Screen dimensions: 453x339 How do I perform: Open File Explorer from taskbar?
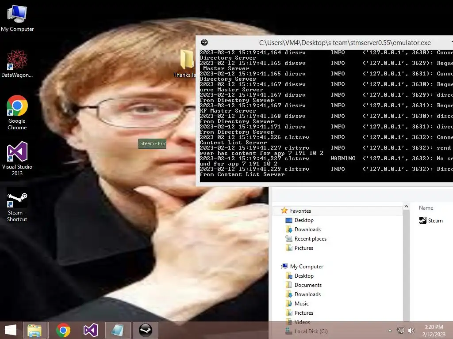pyautogui.click(x=35, y=330)
